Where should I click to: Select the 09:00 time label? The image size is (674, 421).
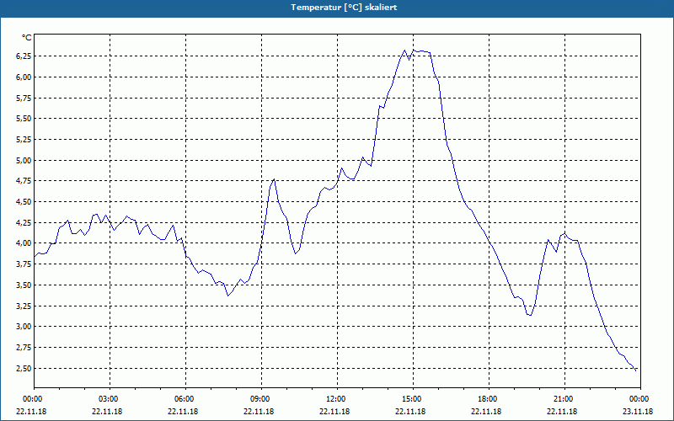coord(261,398)
